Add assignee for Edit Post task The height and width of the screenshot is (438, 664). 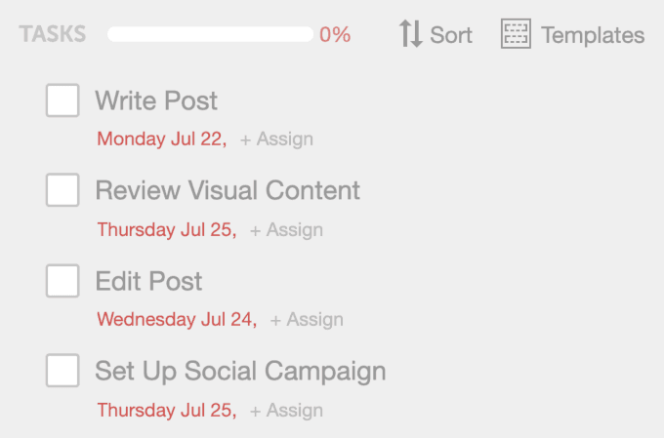coord(307,320)
